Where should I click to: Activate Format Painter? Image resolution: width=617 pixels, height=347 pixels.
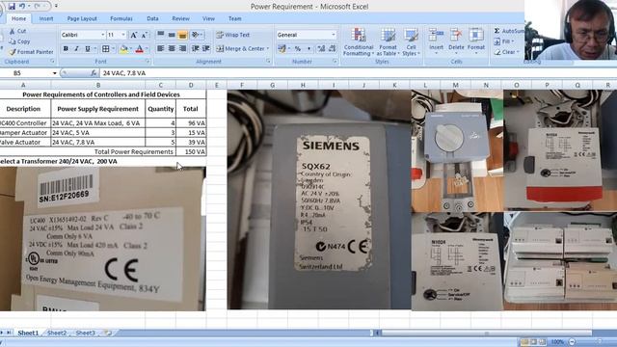[x=31, y=51]
